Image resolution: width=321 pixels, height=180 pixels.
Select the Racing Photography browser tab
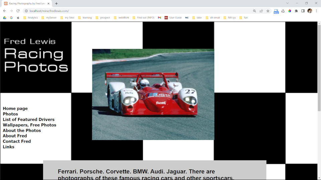point(27,3)
